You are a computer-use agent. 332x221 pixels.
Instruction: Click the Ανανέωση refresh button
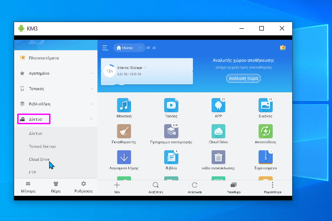pos(195,187)
